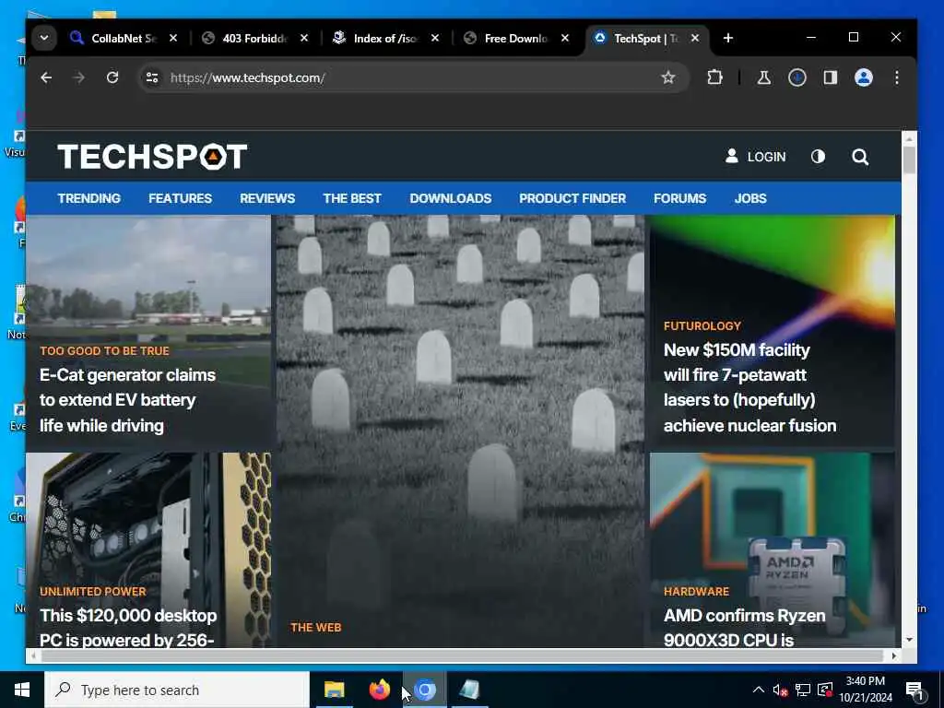Viewport: 944px width, 708px height.
Task: Click the vertical scrollbar thumb
Action: [909, 160]
